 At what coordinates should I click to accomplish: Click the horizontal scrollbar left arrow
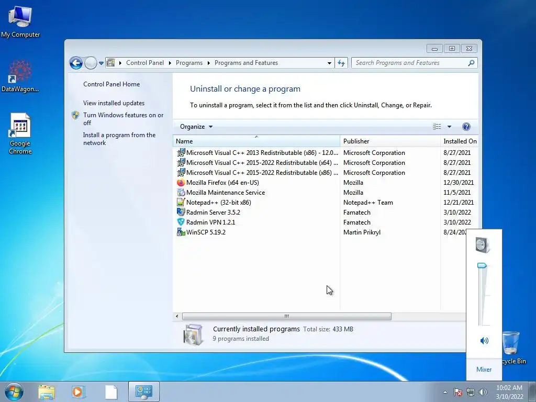tap(177, 316)
